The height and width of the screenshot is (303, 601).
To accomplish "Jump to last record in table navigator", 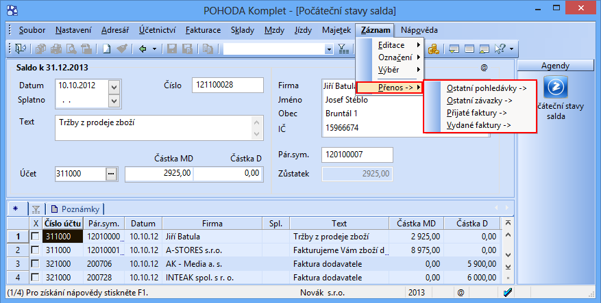I will pos(508,267).
